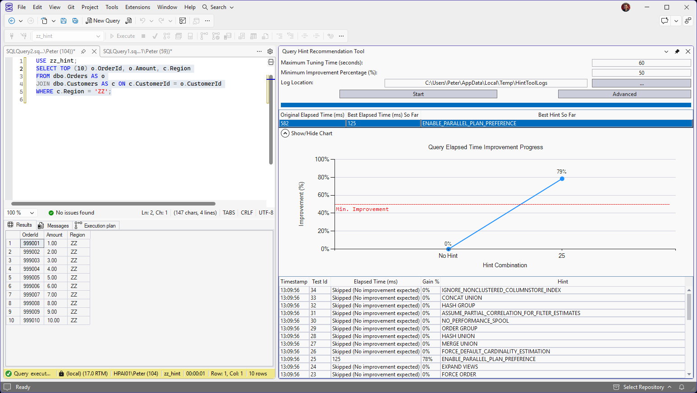This screenshot has height=393, width=697.
Task: Click the navigate backward arrow icon
Action: pyautogui.click(x=12, y=21)
